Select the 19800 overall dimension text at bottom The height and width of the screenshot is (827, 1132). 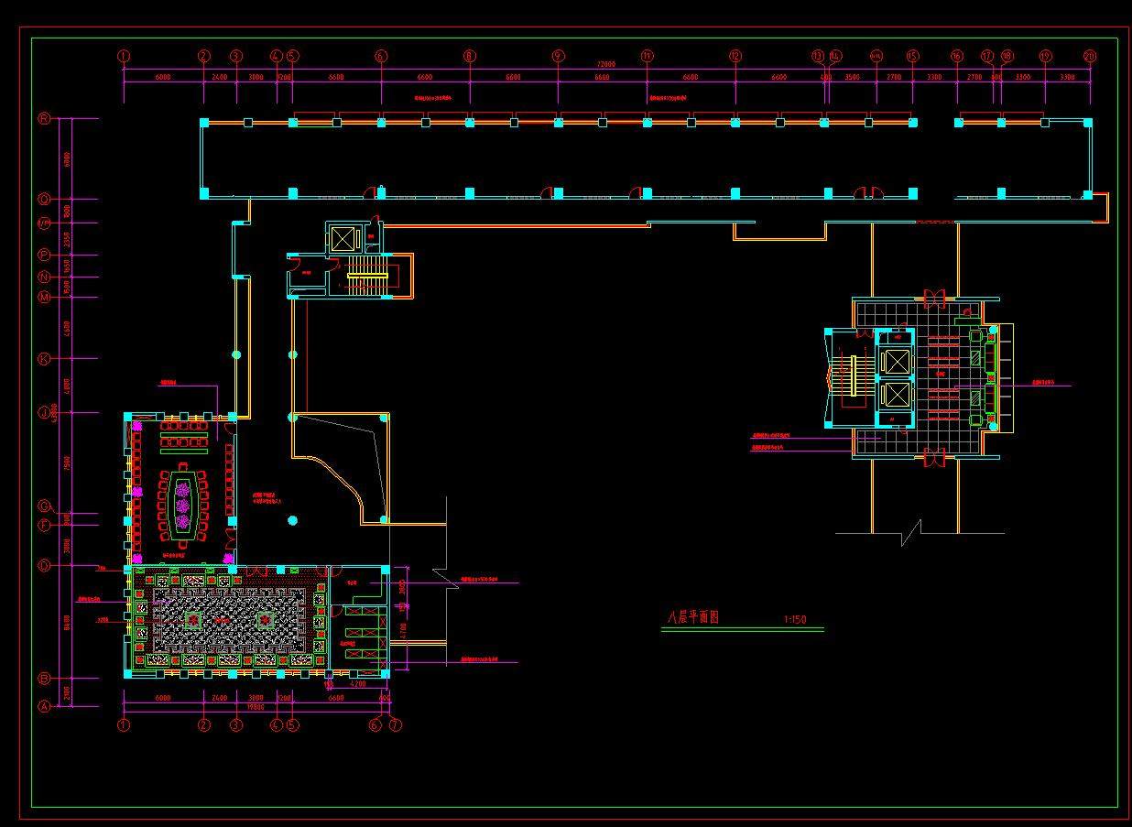256,707
